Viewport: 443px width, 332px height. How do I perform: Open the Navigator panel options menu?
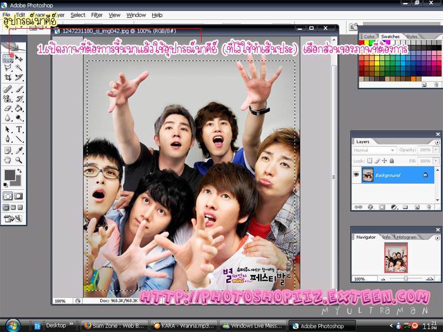(x=437, y=238)
